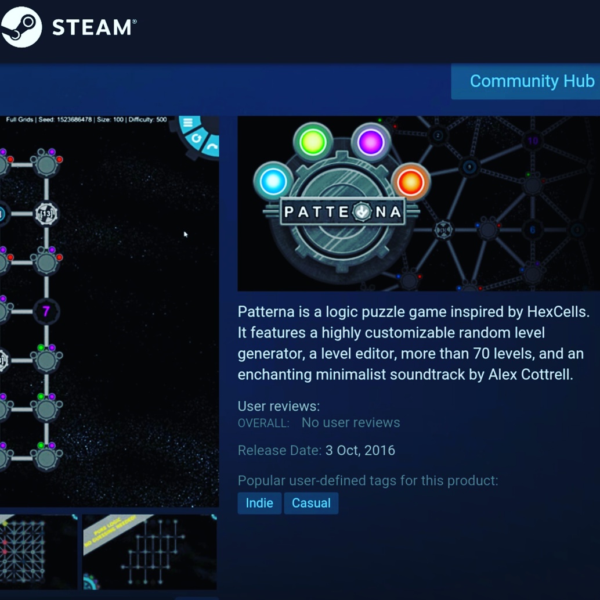
Task: Click the release date 3 Oct, 2016
Action: click(x=360, y=451)
